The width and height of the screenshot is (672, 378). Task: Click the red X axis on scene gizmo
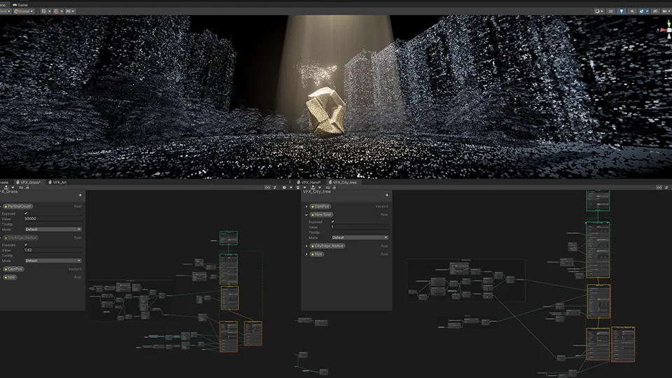pyautogui.click(x=662, y=30)
